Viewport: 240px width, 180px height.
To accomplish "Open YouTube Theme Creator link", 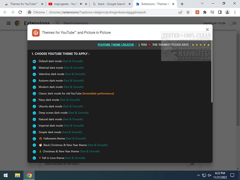I will (116, 45).
